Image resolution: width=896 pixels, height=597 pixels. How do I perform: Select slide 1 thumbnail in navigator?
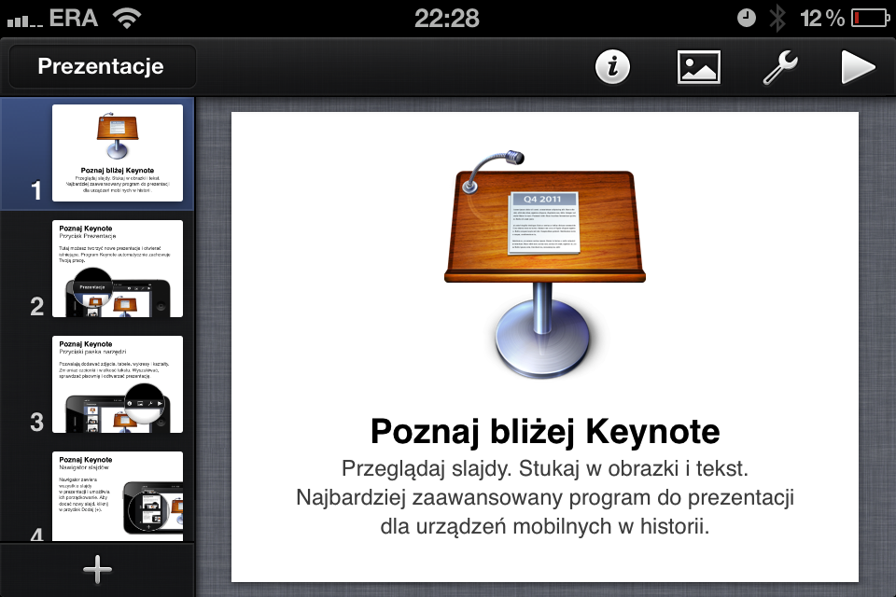point(118,153)
